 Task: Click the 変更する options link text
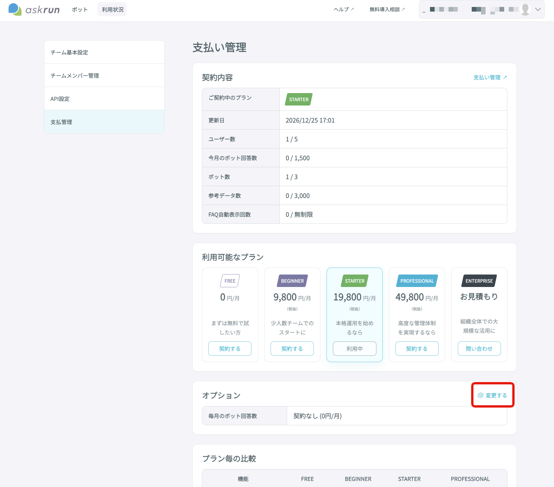tap(496, 395)
